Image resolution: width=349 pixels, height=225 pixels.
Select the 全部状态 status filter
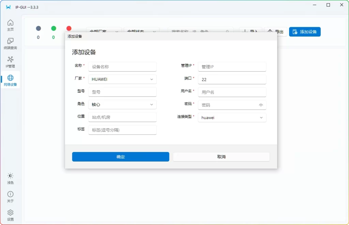coord(141,31)
